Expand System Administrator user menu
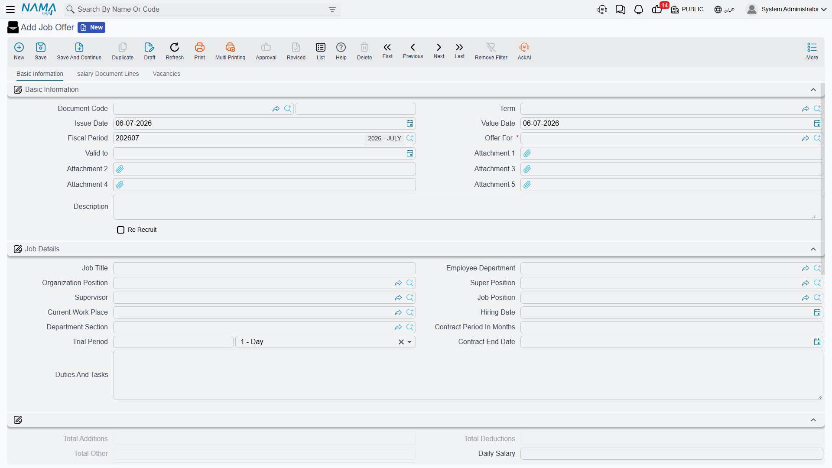Screen dimensions: 832x468 786,9
